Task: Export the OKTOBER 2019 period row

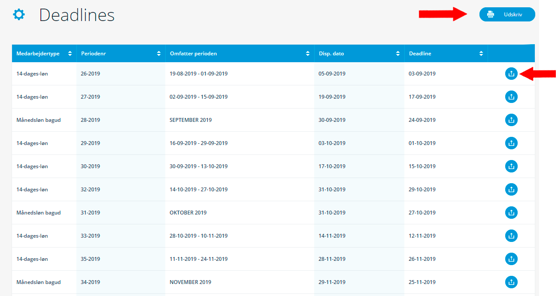Action: click(x=511, y=213)
